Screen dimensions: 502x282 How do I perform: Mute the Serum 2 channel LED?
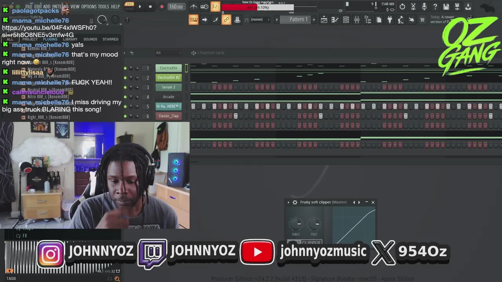coord(125,87)
